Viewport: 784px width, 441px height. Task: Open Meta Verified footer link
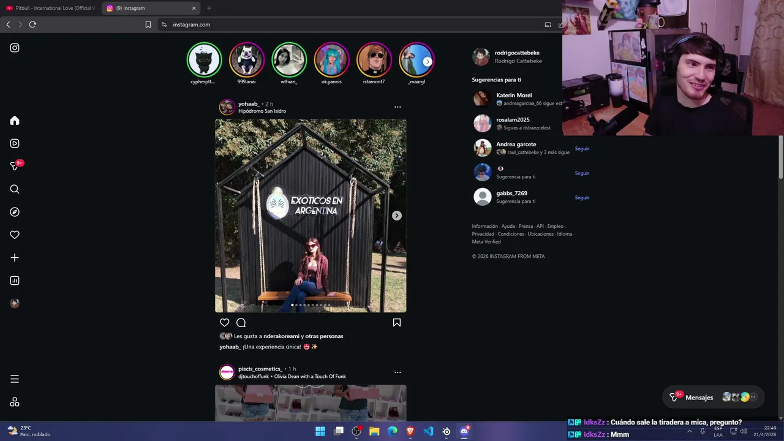486,242
